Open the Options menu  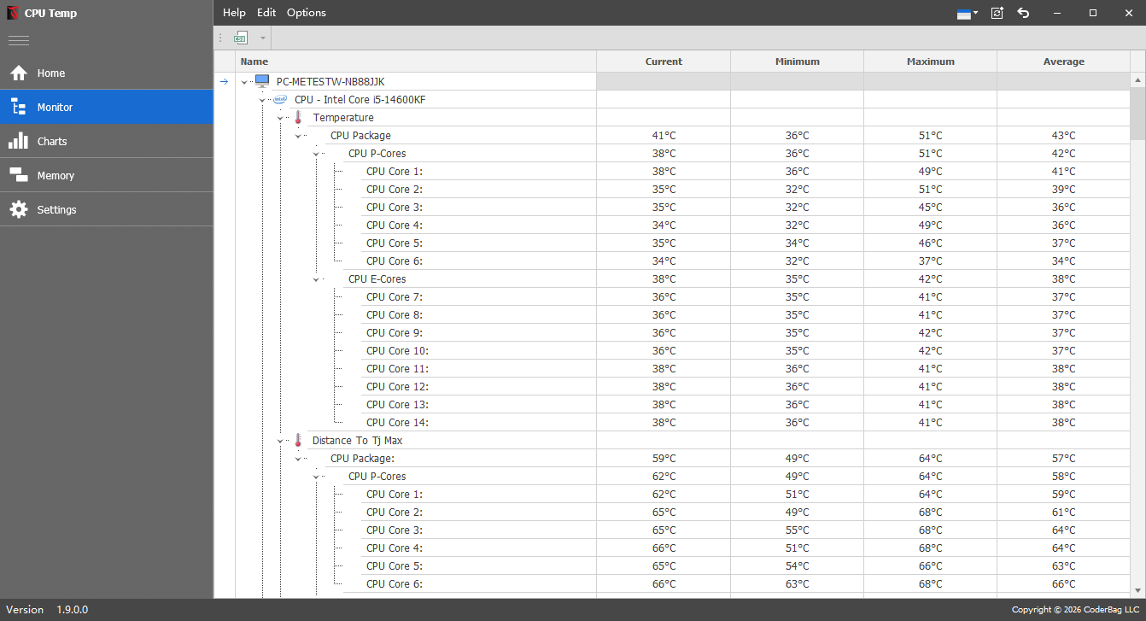[x=306, y=13]
